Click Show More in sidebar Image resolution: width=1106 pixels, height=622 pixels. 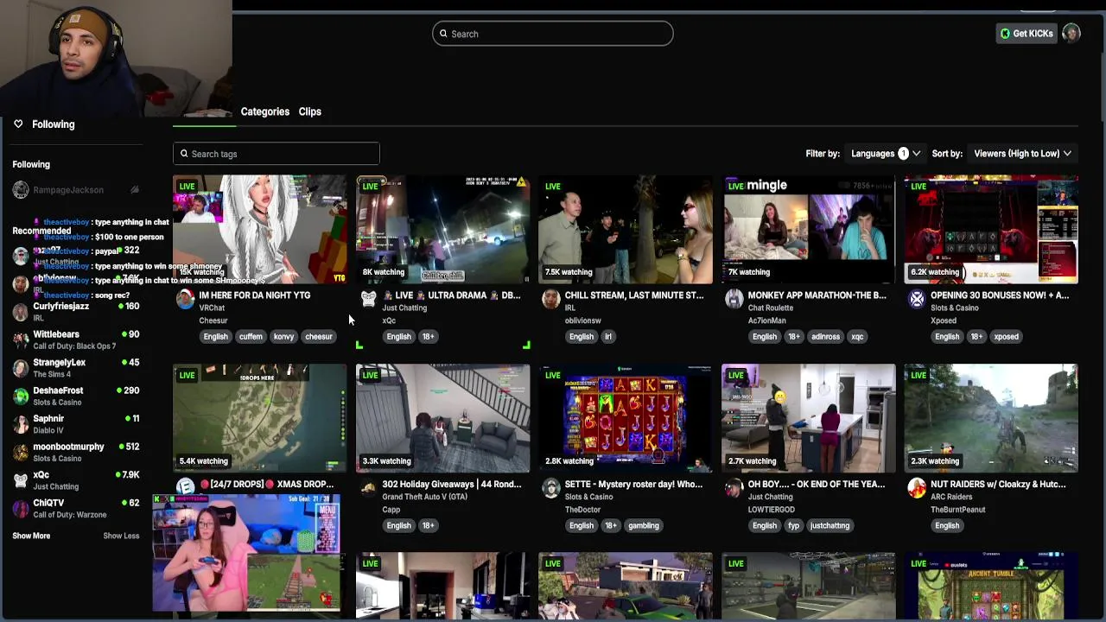coord(31,536)
